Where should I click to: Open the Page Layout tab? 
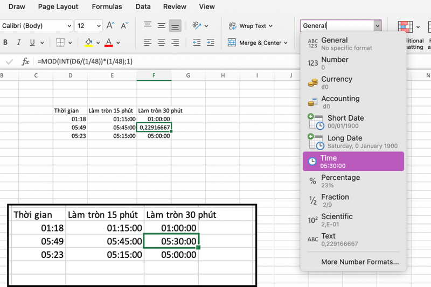coord(58,6)
